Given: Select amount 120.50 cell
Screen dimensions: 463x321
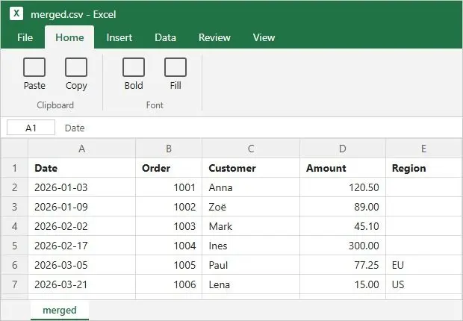Looking at the screenshot, I should 343,187.
